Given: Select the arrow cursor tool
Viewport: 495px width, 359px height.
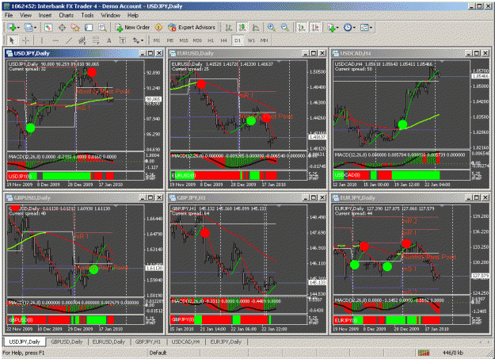Looking at the screenshot, I should 12,40.
